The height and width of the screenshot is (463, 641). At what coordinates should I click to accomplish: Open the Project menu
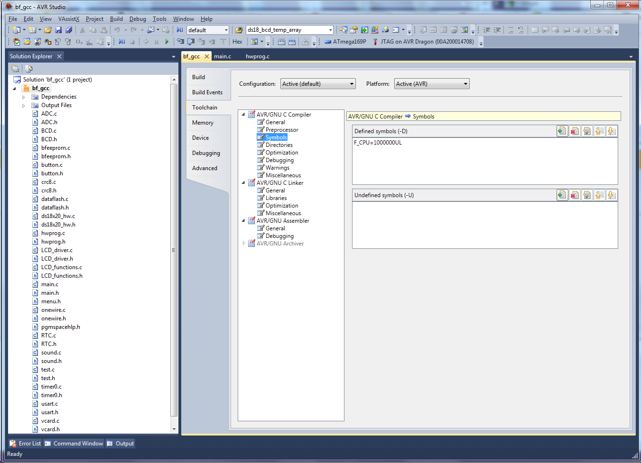(x=94, y=19)
